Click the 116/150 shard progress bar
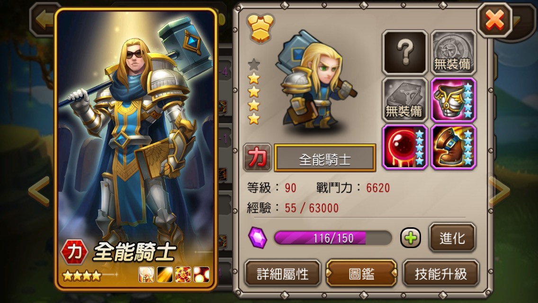Image resolution: width=538 pixels, height=303 pixels. (x=333, y=238)
